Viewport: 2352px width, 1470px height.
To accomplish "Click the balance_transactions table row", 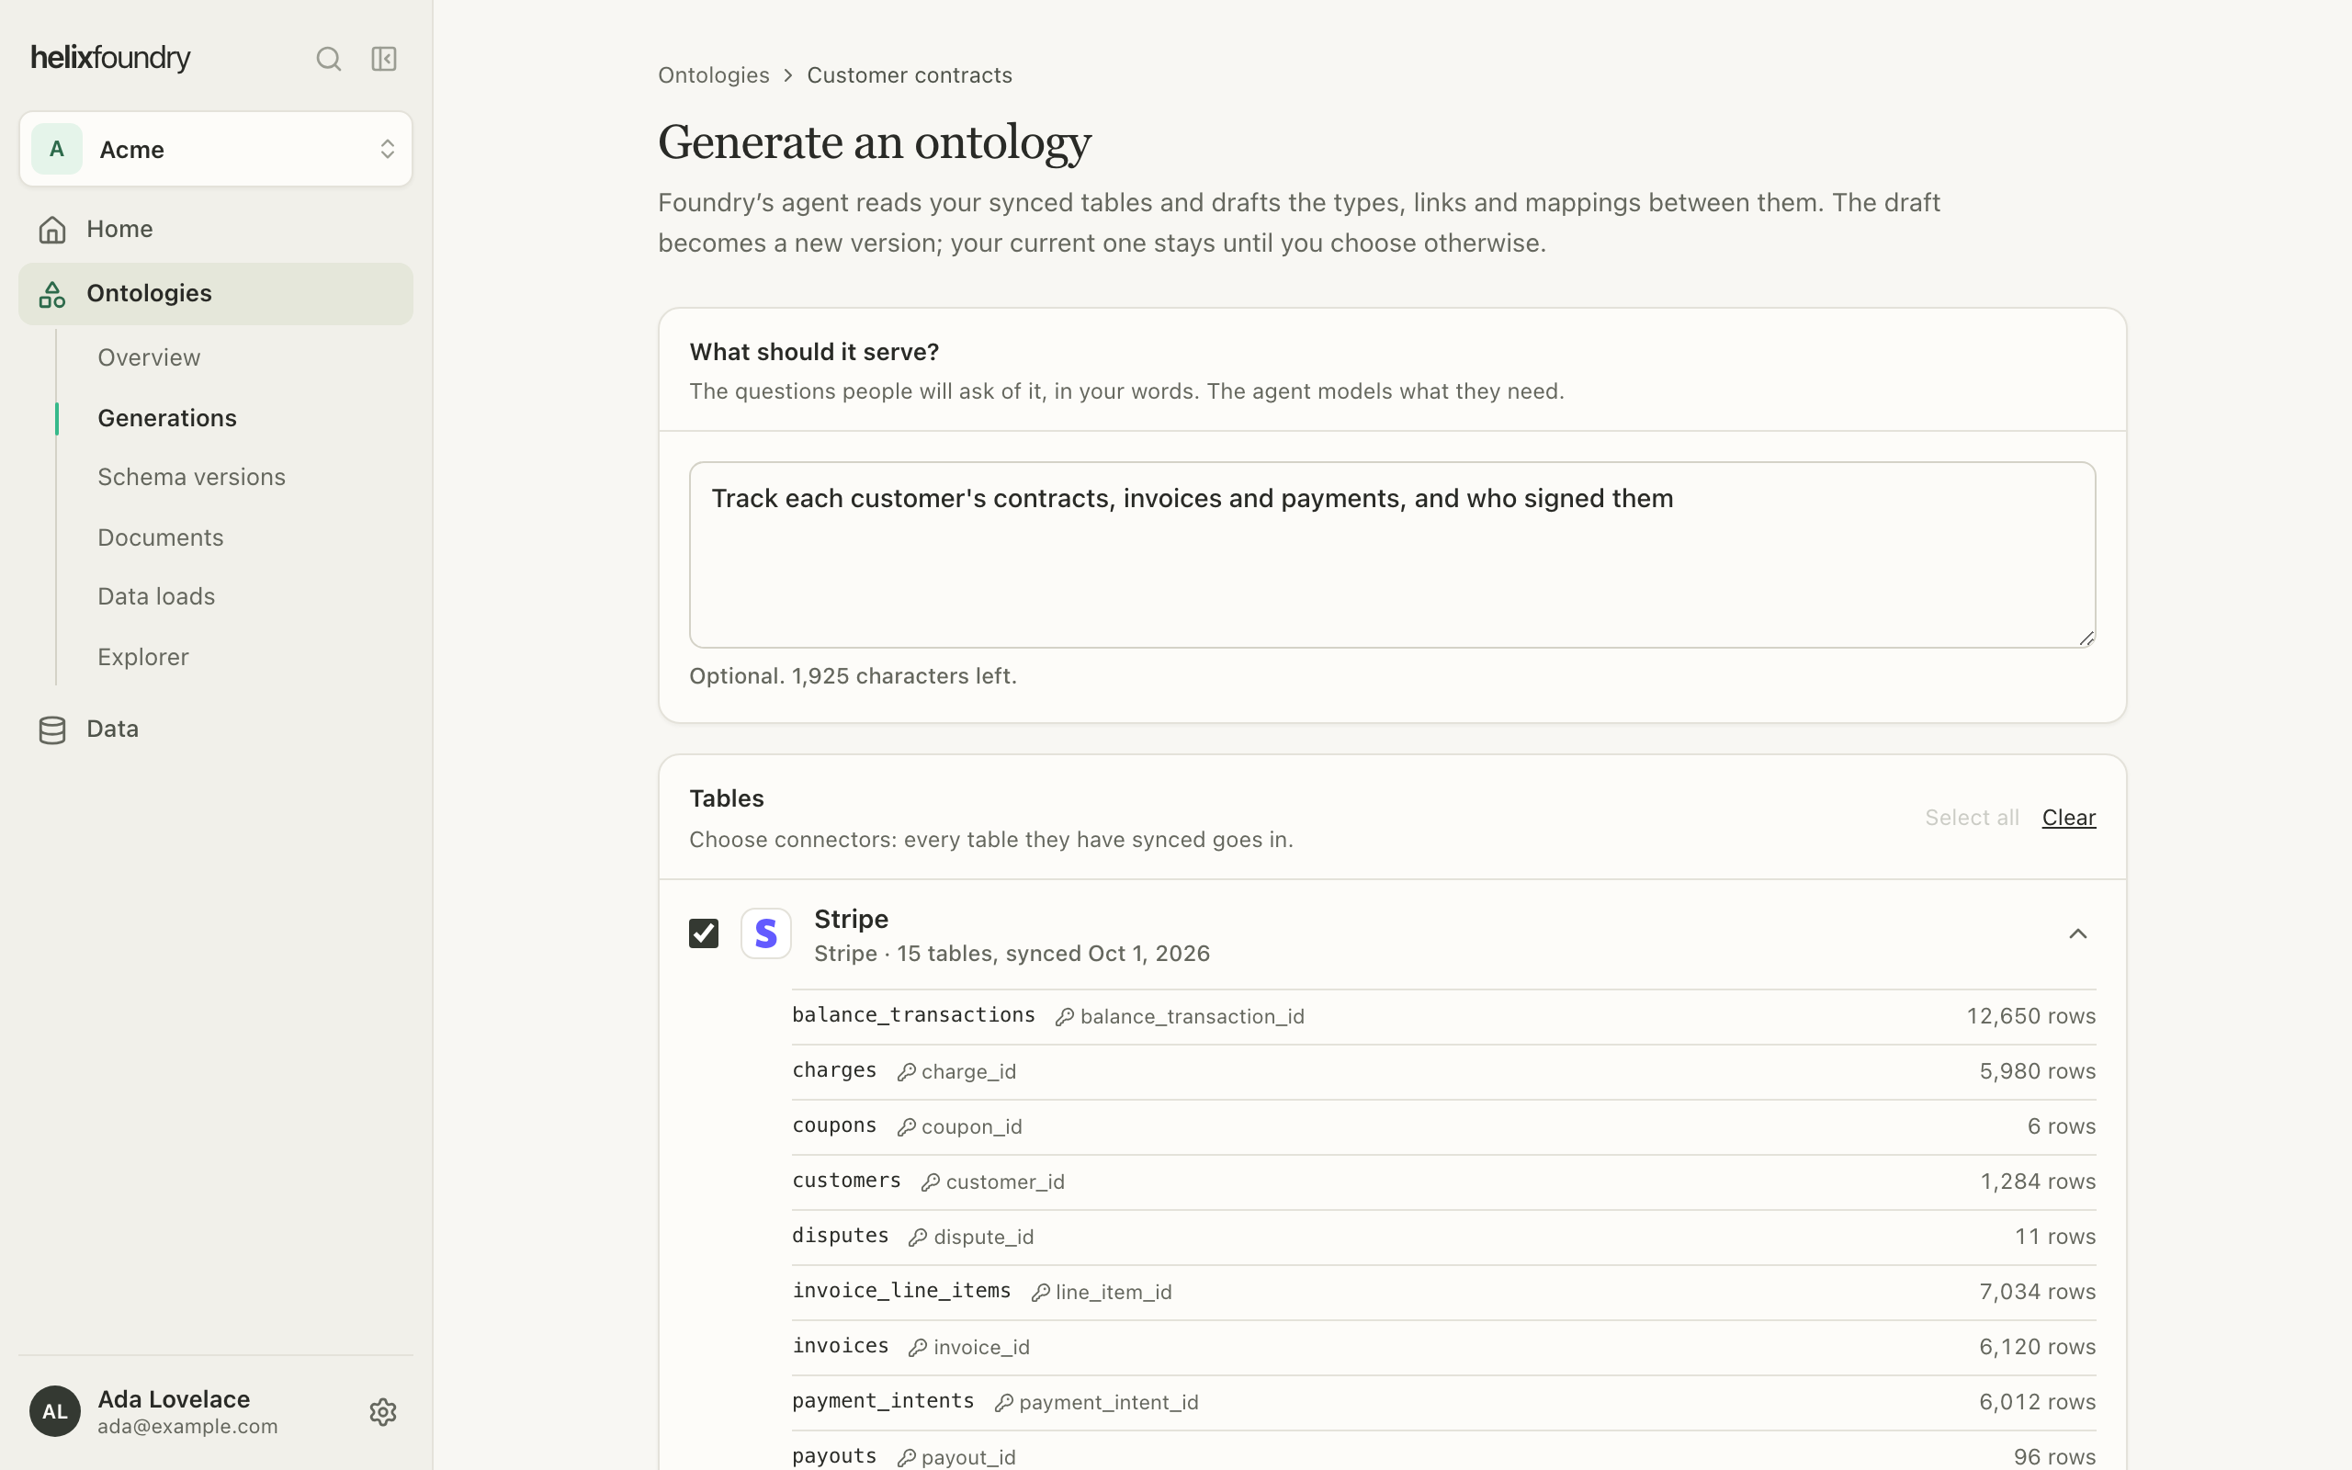I will tap(1443, 1017).
